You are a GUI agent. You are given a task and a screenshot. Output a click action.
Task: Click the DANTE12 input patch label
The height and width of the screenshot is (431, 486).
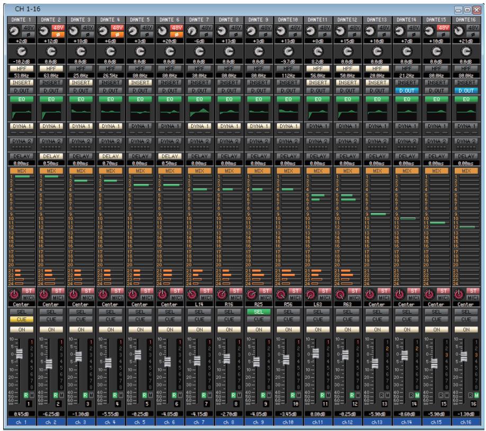tap(347, 20)
